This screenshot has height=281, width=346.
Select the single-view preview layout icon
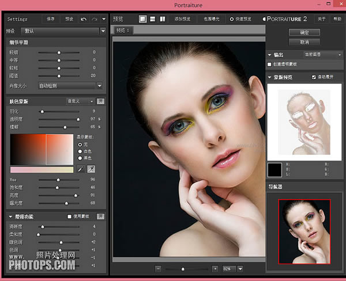[142, 19]
